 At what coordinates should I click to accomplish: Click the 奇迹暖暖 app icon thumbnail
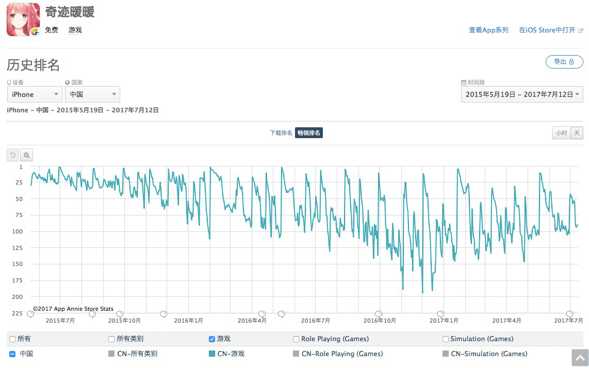(x=23, y=20)
